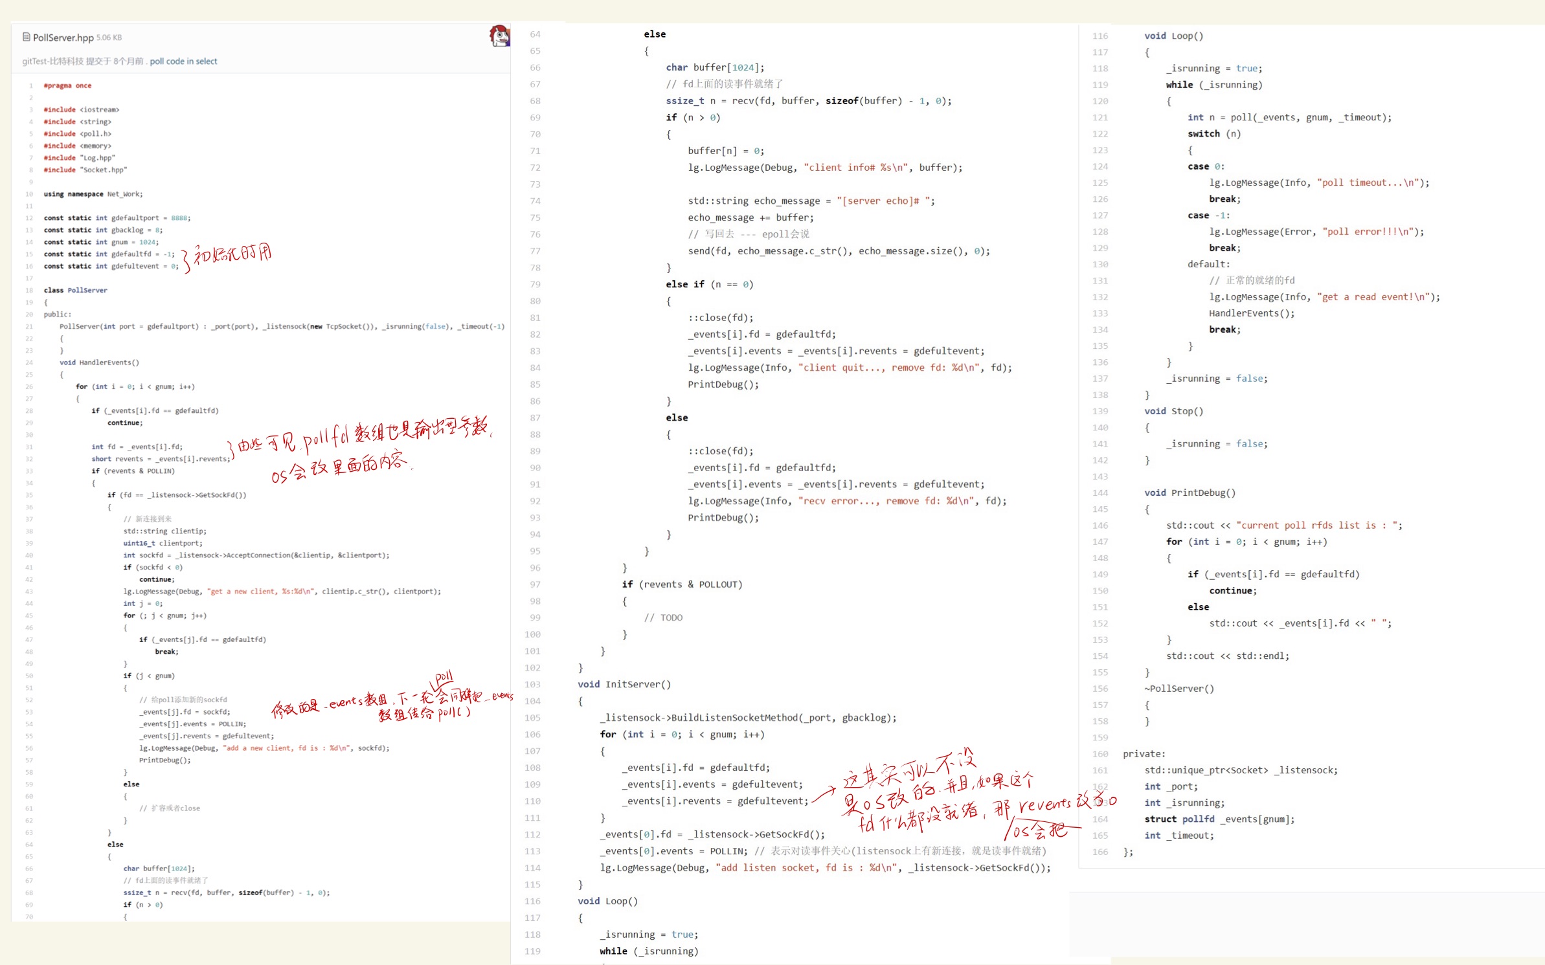Image resolution: width=1545 pixels, height=965 pixels.
Task: Click line number 121 at the poll() call
Action: (x=1100, y=117)
